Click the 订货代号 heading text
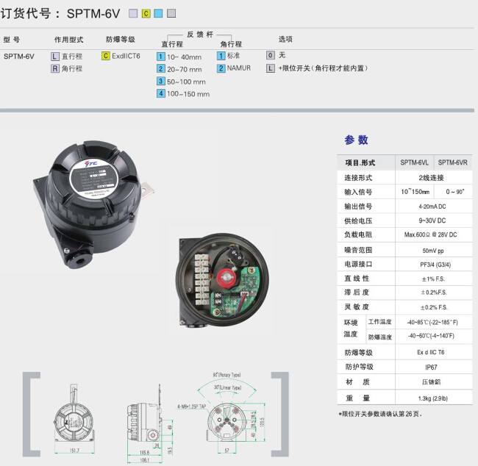Viewport: 478px width, 466px height. 26,13
